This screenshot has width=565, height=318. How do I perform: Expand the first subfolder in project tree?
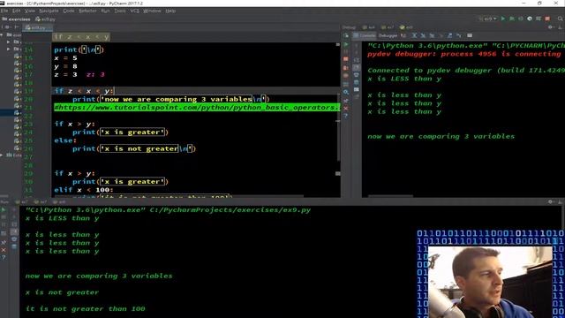point(8,42)
